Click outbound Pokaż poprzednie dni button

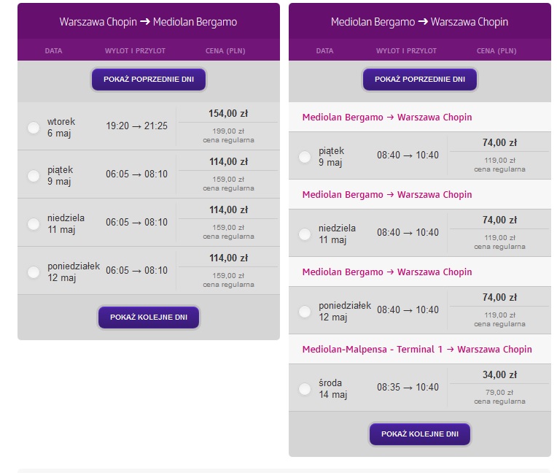[149, 80]
